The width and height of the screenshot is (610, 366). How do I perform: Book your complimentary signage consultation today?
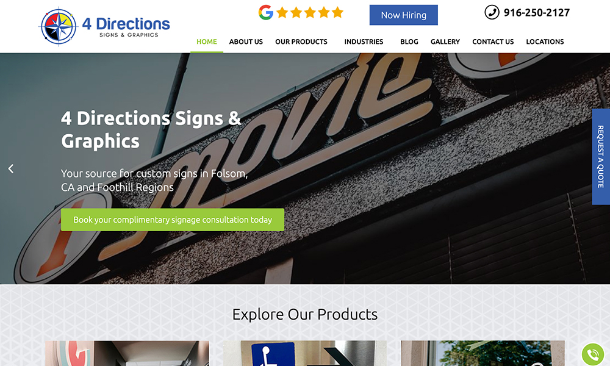pyautogui.click(x=173, y=220)
